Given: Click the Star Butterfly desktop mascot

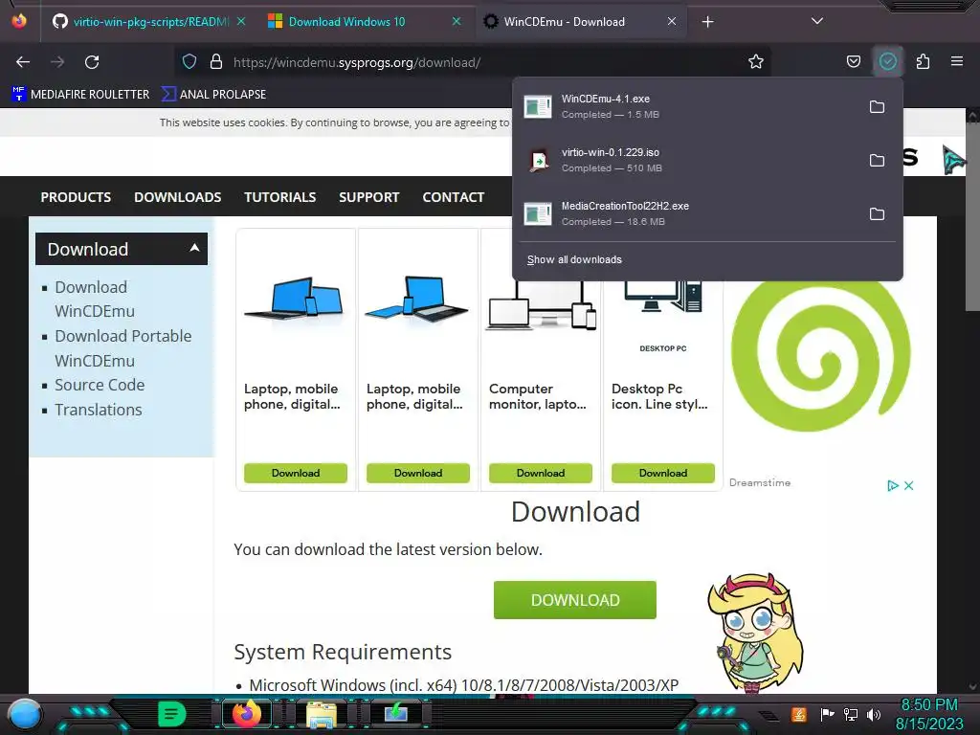Looking at the screenshot, I should 754,633.
